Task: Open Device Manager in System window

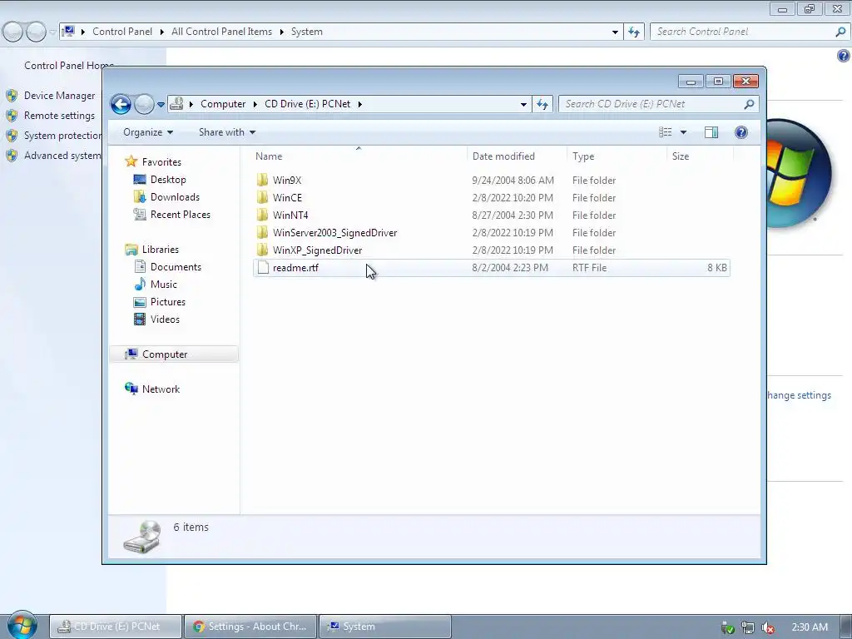Action: click(59, 96)
